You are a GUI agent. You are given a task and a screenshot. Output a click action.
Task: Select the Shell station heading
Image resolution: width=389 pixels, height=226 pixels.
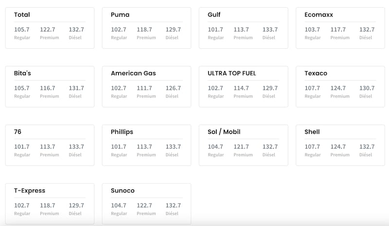coord(312,132)
